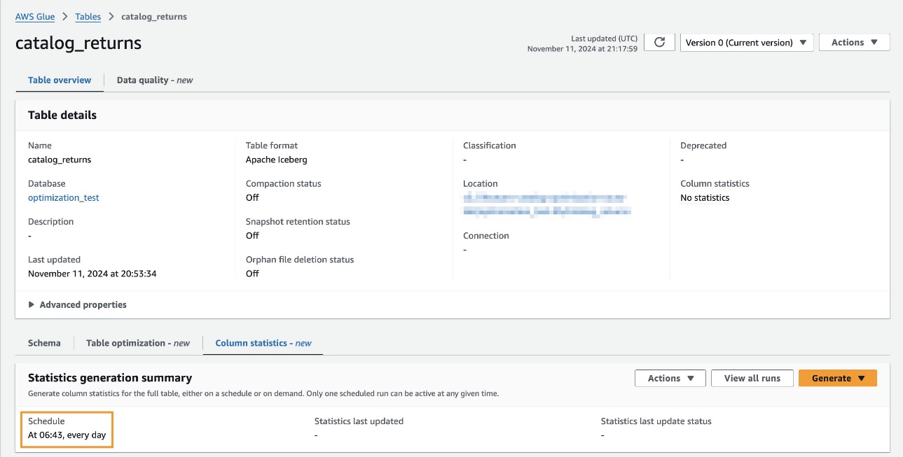The image size is (903, 457).
Task: Open the top Actions menu beside version selector
Action: click(854, 43)
